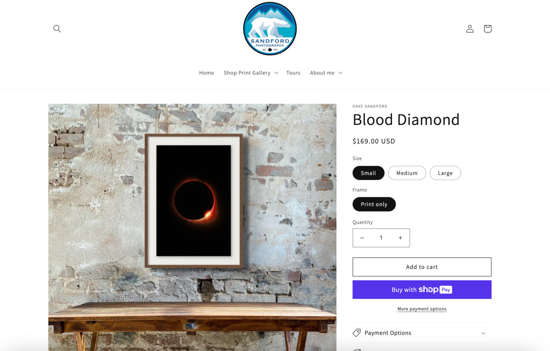Click the user account login icon
The width and height of the screenshot is (550, 351).
(470, 28)
